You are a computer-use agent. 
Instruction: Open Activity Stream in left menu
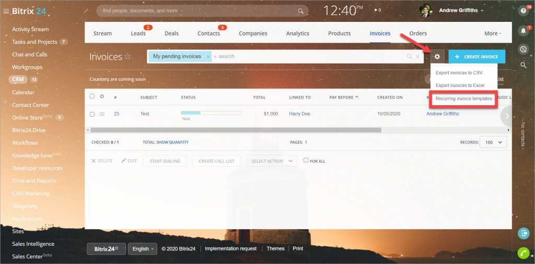click(30, 29)
